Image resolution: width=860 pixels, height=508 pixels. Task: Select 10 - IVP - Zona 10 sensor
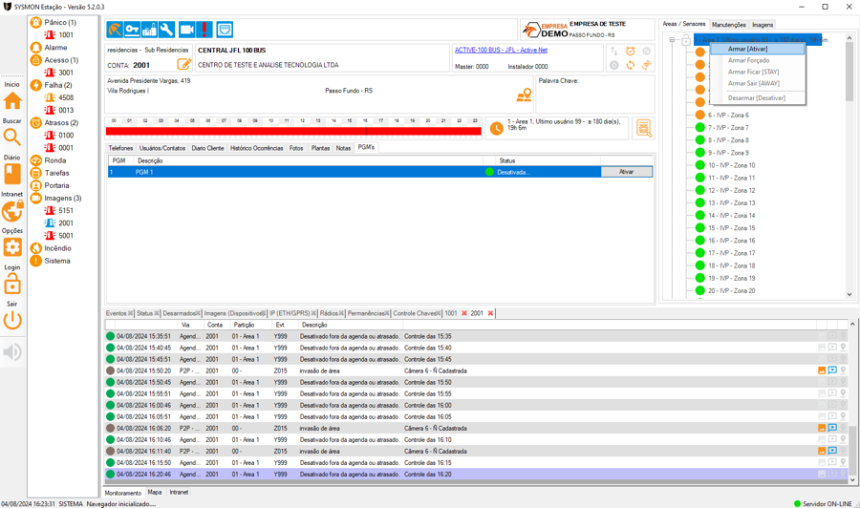(x=731, y=165)
